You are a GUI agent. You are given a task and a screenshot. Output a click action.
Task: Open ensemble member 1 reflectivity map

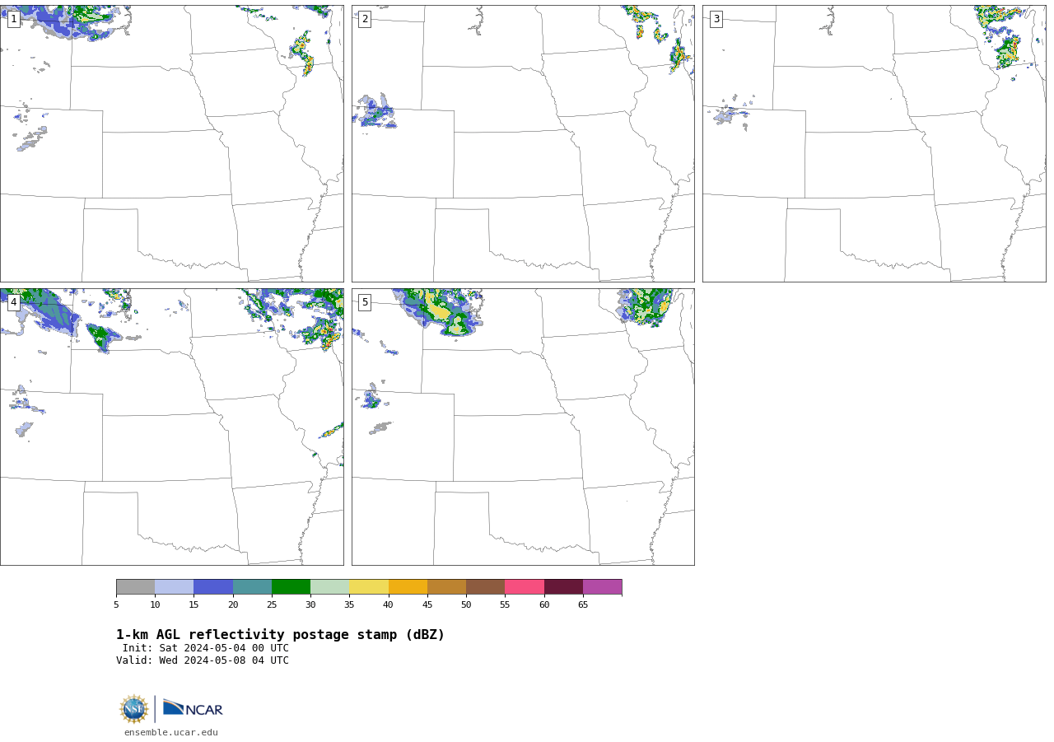(x=171, y=143)
